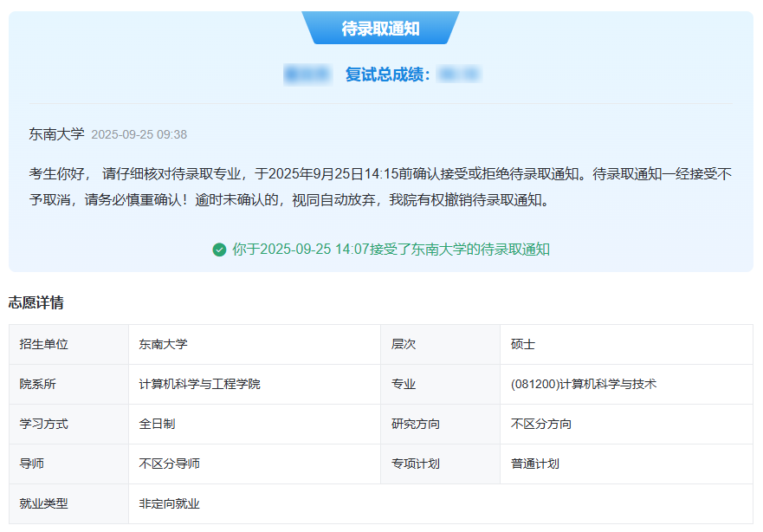This screenshot has width=763, height=532.
Task: Click the 专项计划 label cell
Action: tap(416, 464)
